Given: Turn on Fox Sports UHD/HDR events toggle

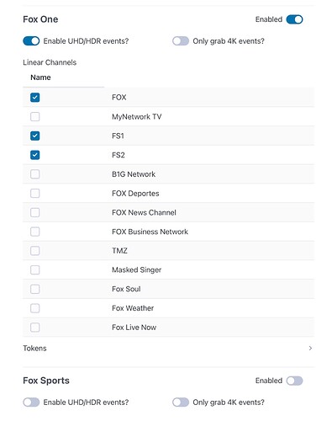Looking at the screenshot, I should click(31, 402).
